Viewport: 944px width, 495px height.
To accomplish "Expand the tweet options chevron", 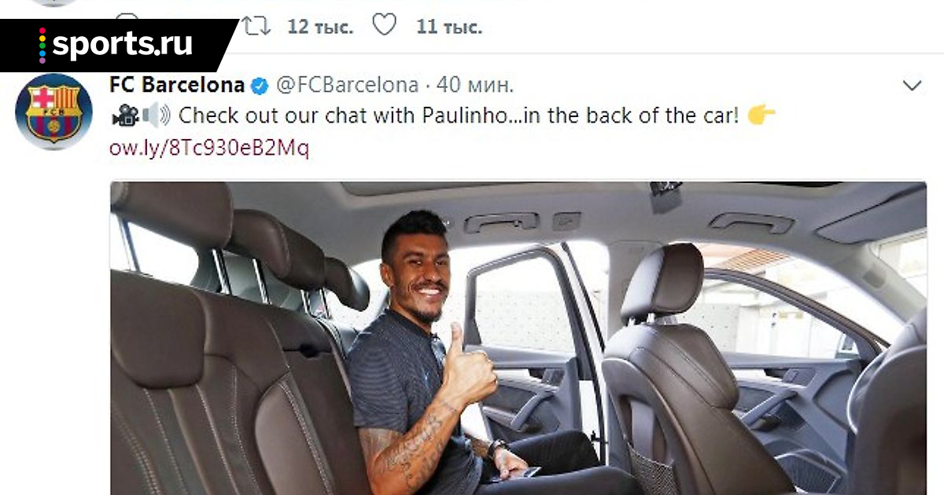I will coord(912,86).
